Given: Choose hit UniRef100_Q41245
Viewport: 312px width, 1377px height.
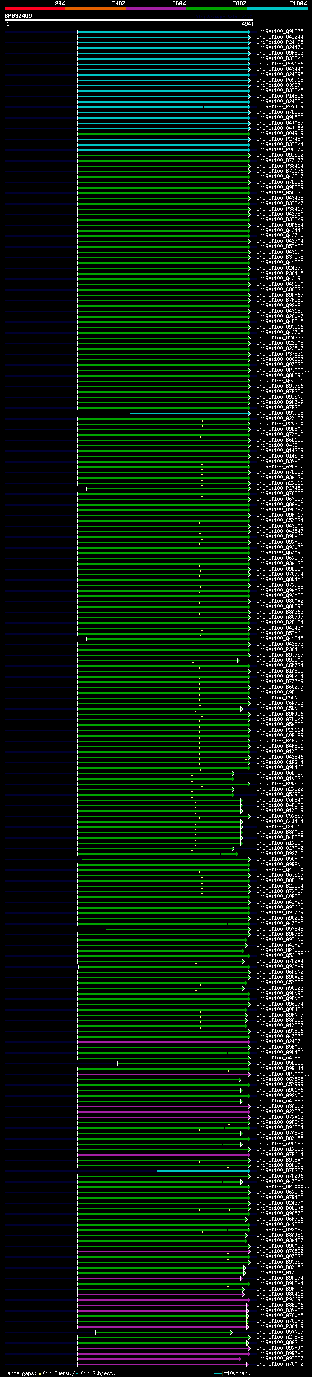Looking at the screenshot, I should click(x=280, y=639).
